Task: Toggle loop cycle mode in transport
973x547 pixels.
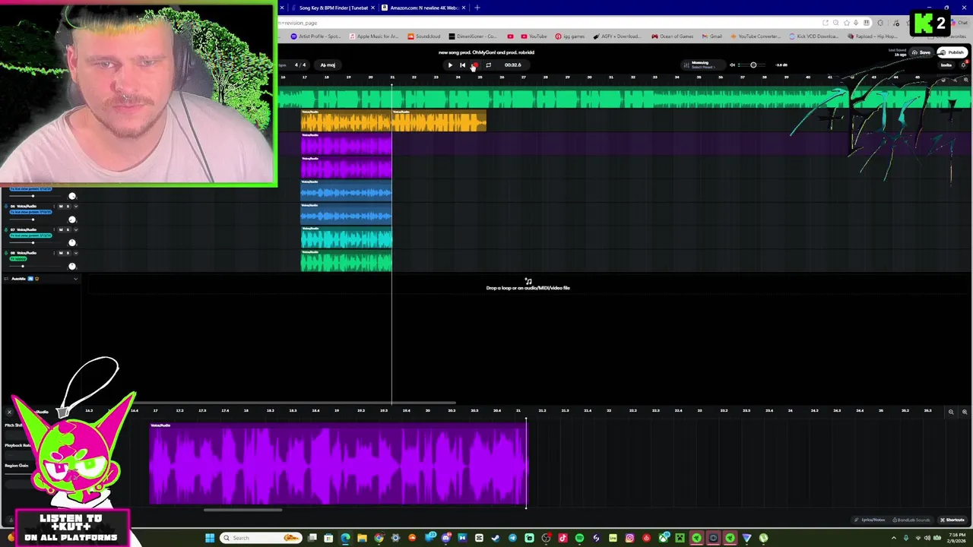Action: point(488,65)
